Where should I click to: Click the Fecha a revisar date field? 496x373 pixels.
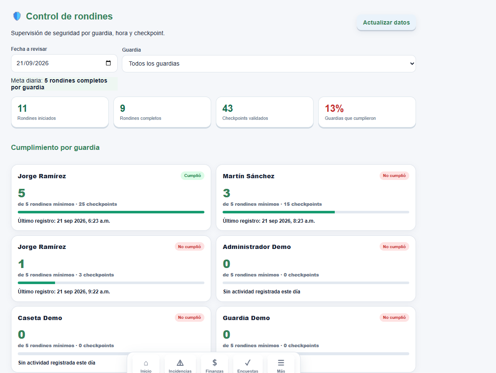[64, 63]
